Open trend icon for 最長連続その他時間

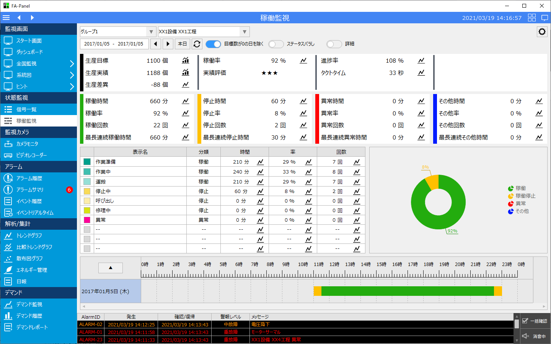539,137
